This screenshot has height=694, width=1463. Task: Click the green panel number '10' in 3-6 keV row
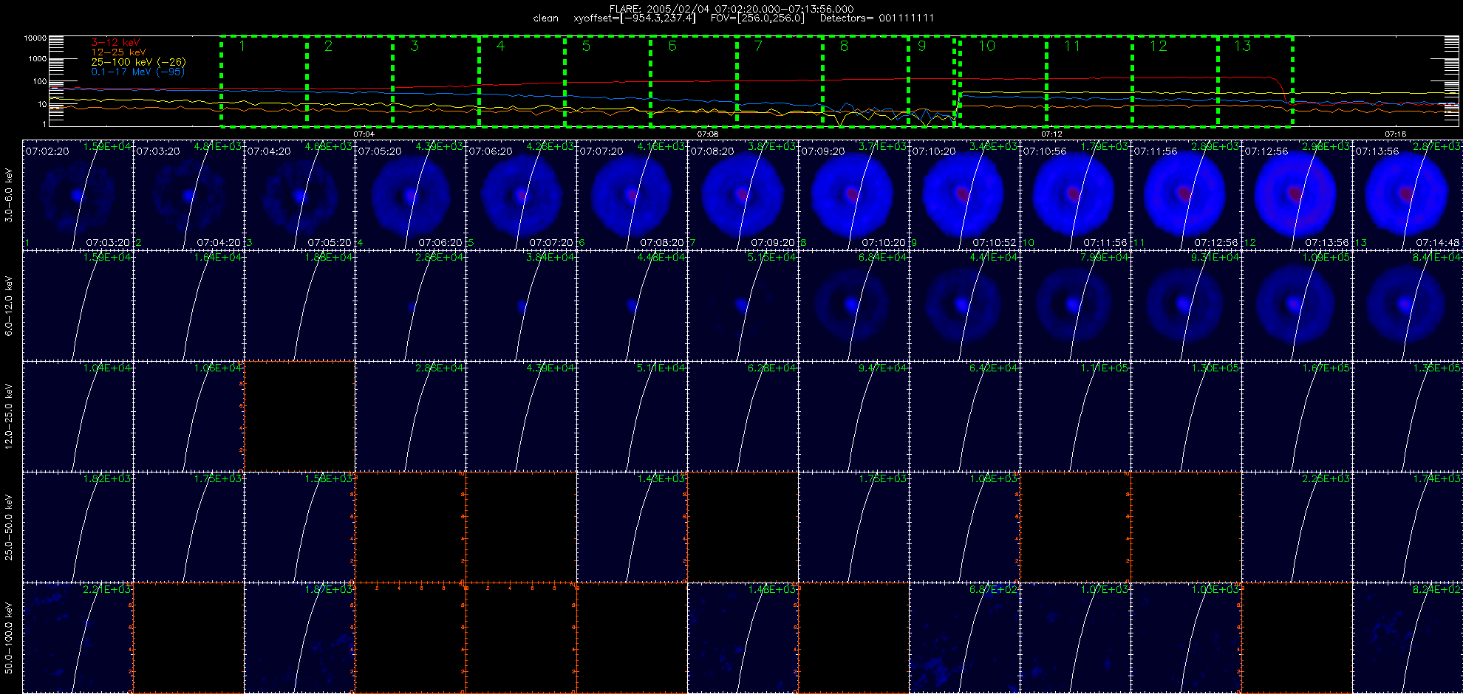(1029, 243)
